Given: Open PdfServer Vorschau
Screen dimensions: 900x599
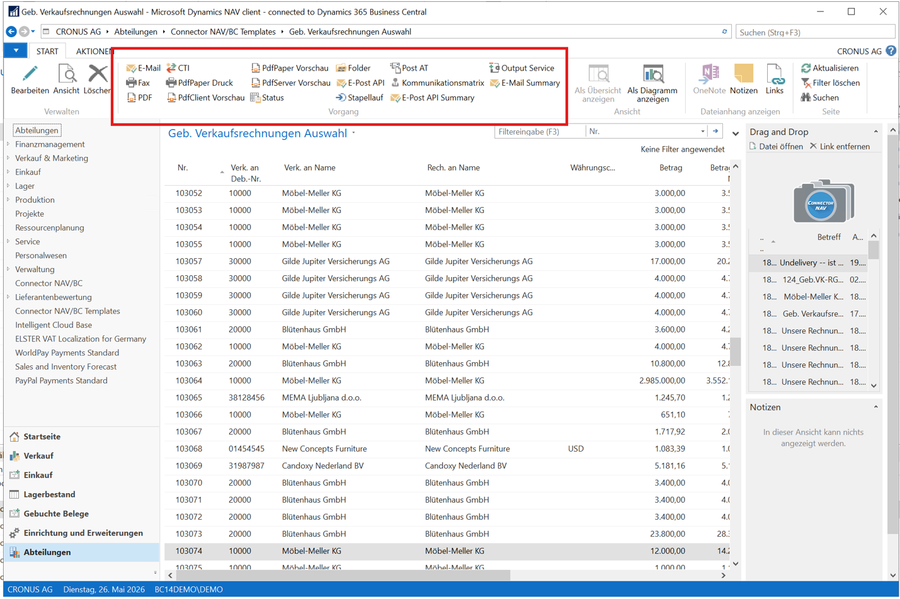Looking at the screenshot, I should 291,83.
